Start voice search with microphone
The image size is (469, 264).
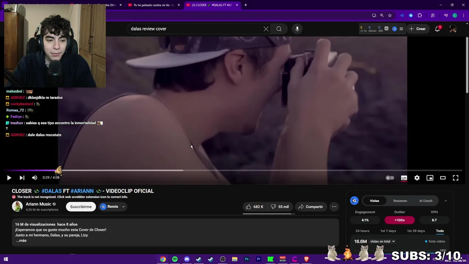click(x=297, y=29)
